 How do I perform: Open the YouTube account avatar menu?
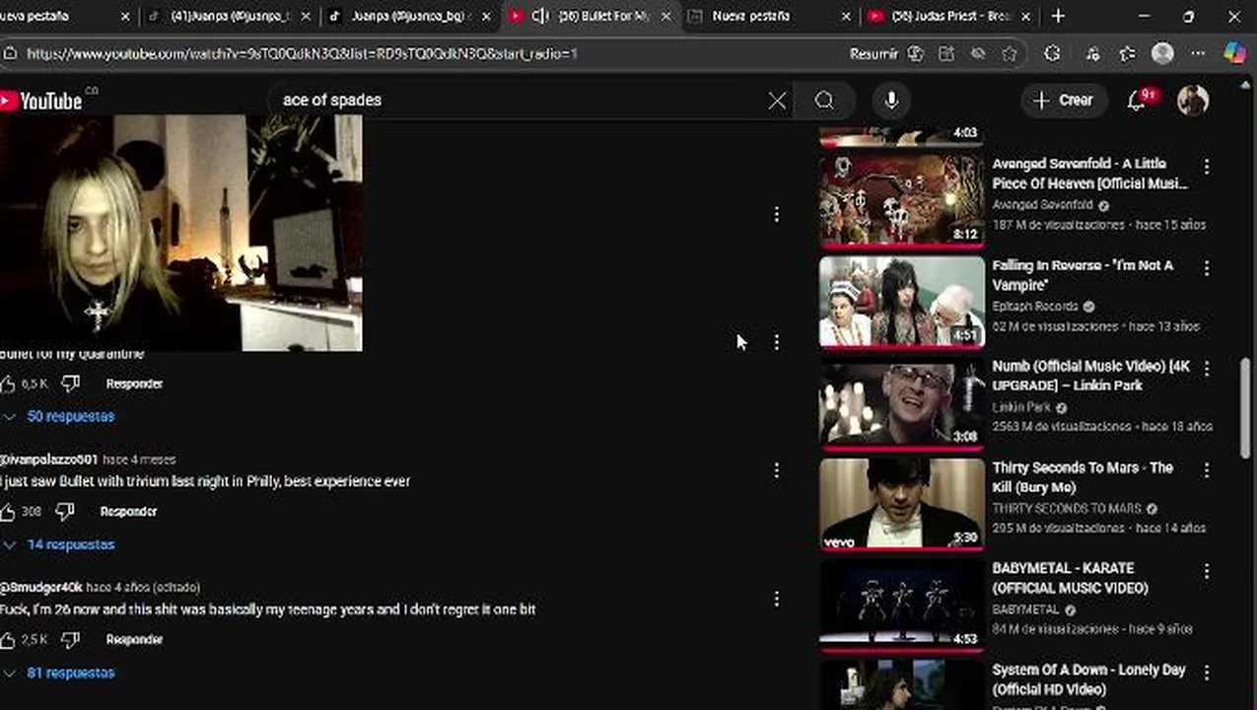(1193, 101)
